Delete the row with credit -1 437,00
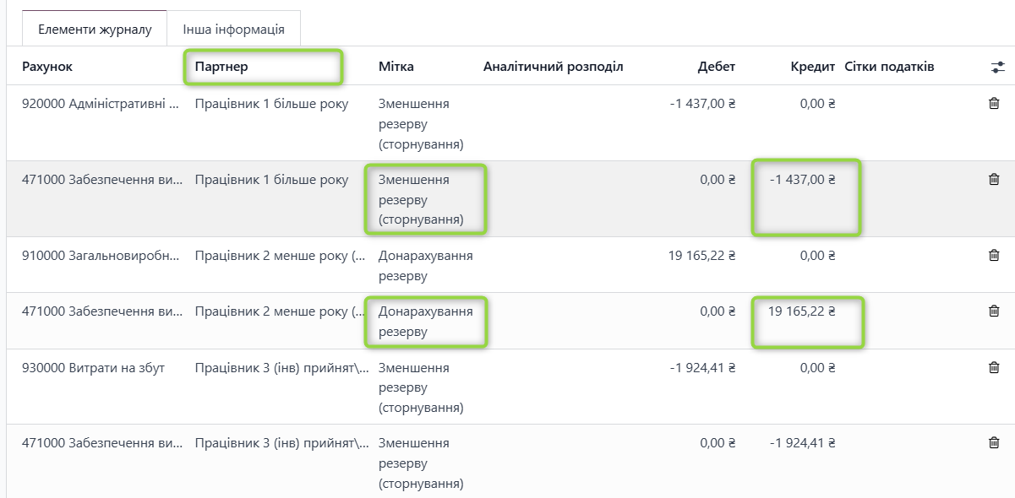The height and width of the screenshot is (498, 1015). 994,180
